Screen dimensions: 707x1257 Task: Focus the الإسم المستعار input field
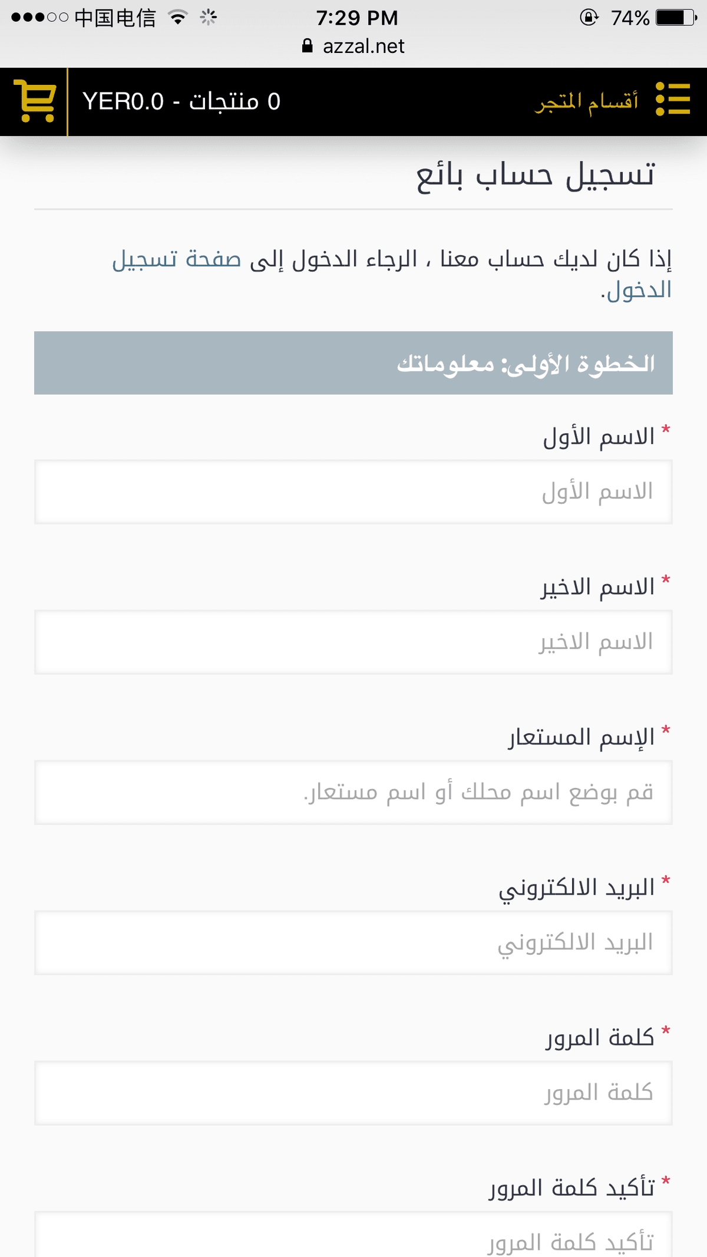[x=353, y=793]
